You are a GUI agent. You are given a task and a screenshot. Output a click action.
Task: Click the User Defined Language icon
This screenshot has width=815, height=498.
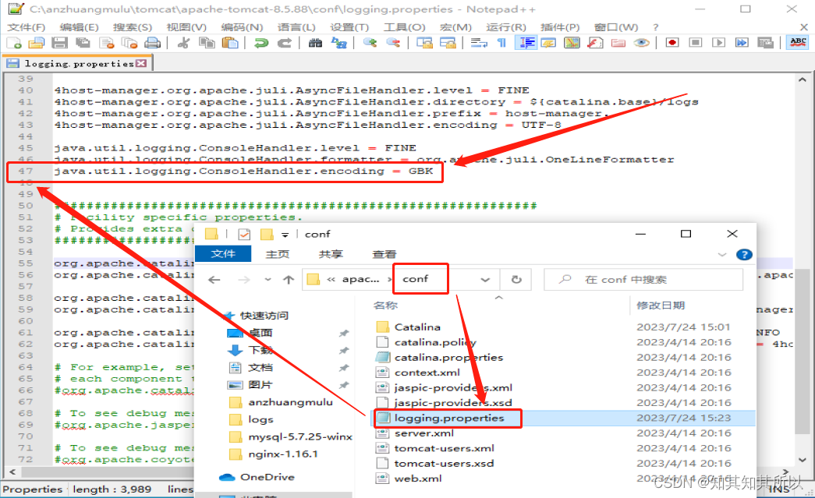pos(548,43)
